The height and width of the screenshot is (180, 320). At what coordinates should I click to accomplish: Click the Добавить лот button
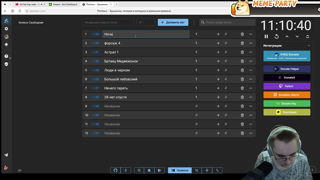(173, 22)
